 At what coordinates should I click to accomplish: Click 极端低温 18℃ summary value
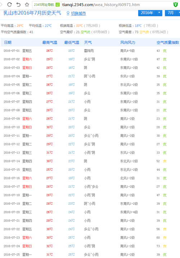[x=138, y=26]
